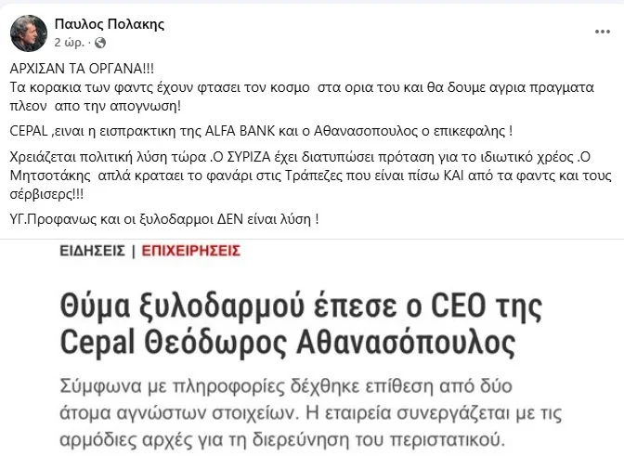Image resolution: width=624 pixels, height=469 pixels.
Task: Click the globe public-audience icon
Action: pyautogui.click(x=100, y=43)
